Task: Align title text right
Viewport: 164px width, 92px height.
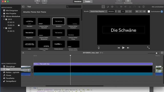Action: 127,11
